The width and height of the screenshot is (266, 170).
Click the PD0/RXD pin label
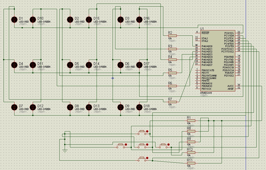(x=229, y=57)
